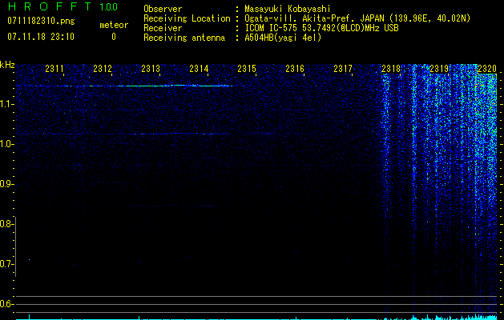Click the observer name Masayuki Kobayashi
The image size is (504, 320).
tap(288, 9)
